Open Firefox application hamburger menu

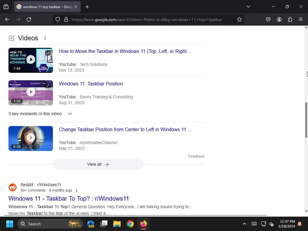point(301,20)
